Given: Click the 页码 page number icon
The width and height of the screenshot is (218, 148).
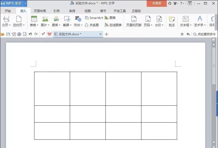Looking at the screenshot, I should click(x=148, y=19).
